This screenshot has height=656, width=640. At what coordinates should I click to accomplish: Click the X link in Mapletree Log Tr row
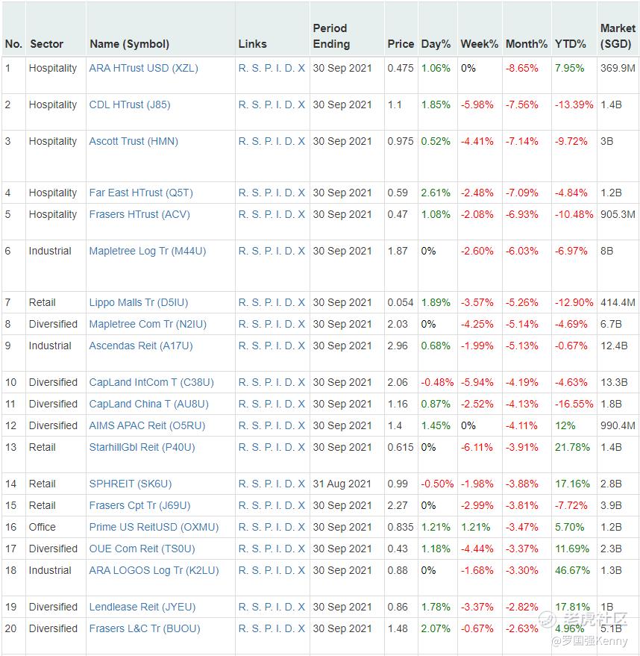301,251
